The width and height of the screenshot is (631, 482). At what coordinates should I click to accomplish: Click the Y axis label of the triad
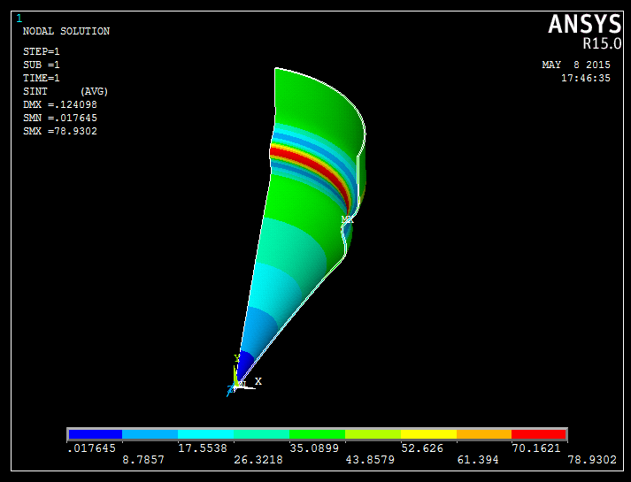[236, 358]
